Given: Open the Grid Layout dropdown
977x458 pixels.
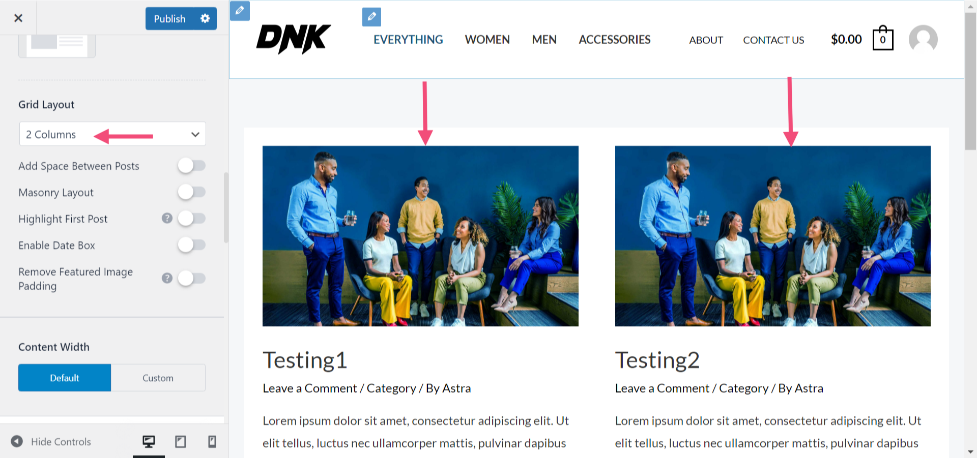Looking at the screenshot, I should point(112,134).
